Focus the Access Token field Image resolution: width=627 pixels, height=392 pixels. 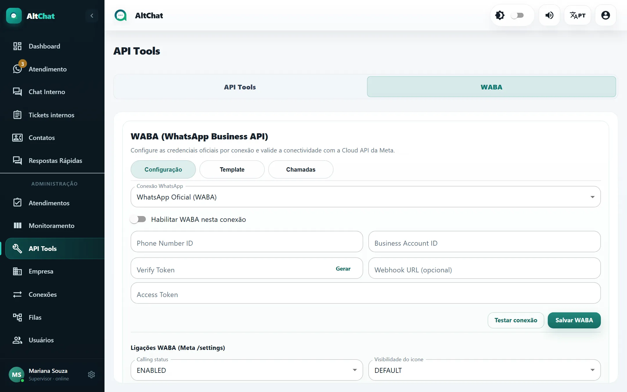click(365, 293)
